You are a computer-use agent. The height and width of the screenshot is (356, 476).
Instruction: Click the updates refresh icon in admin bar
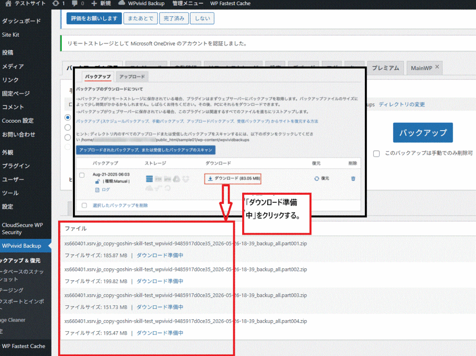(x=56, y=3)
